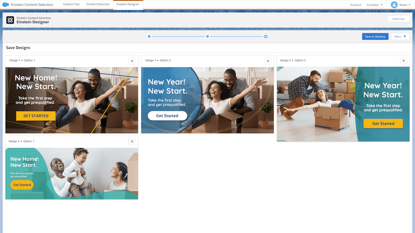Click the Einstein Designer app icon
415x233 pixels.
pyautogui.click(x=10, y=20)
